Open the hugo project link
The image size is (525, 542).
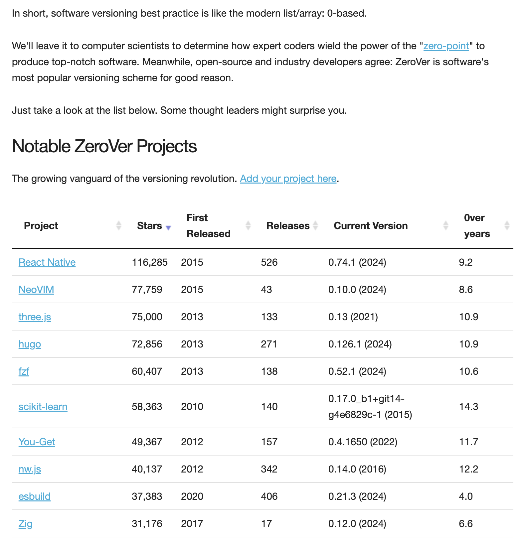point(30,344)
